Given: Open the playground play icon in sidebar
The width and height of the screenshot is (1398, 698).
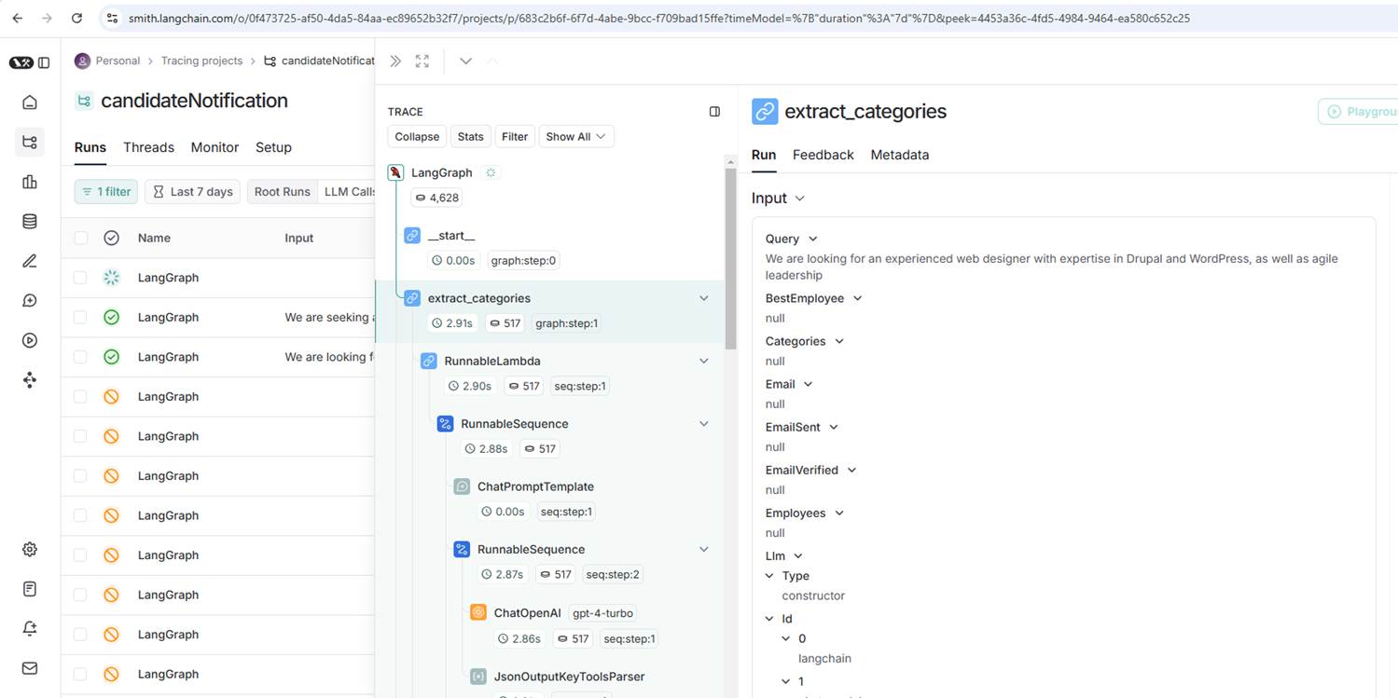Looking at the screenshot, I should click(30, 340).
